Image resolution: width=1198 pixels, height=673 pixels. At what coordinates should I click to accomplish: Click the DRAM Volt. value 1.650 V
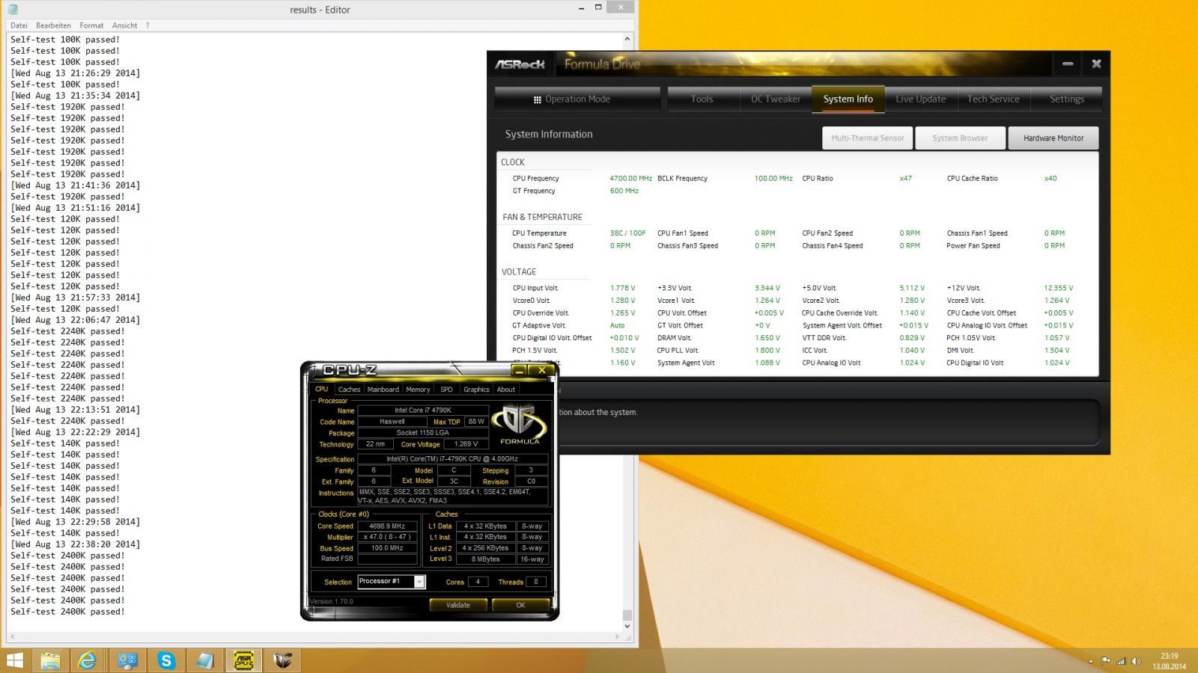(x=767, y=338)
